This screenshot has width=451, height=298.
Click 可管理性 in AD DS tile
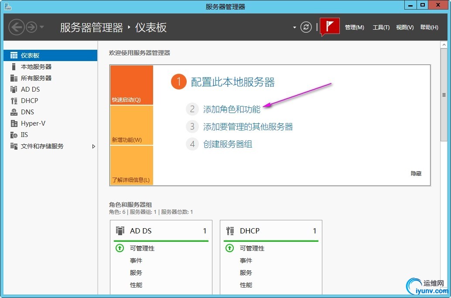coord(142,248)
